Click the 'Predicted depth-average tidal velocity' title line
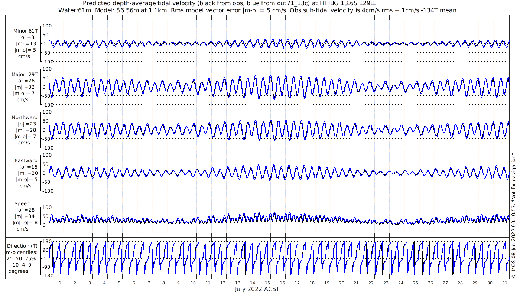This screenshot has height=297, width=520. coord(230,3)
